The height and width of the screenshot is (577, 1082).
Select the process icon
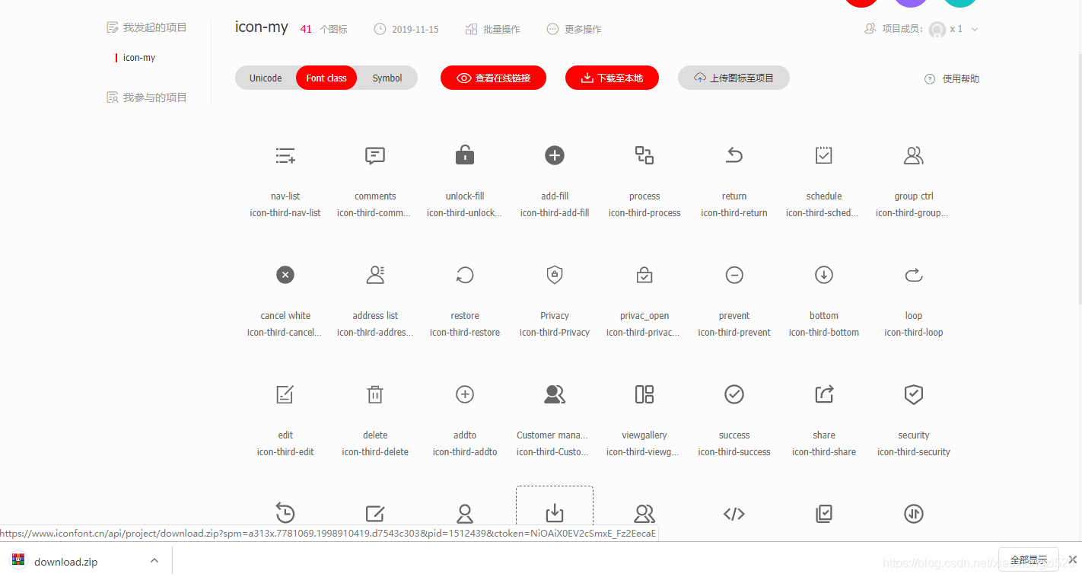(x=644, y=155)
